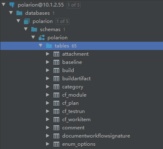Click the attachment table grid icon
163x149 pixels.
pos(56,54)
